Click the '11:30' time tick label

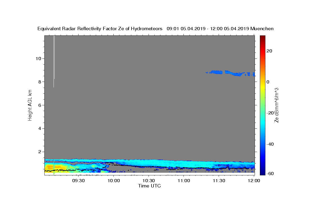point(219,181)
